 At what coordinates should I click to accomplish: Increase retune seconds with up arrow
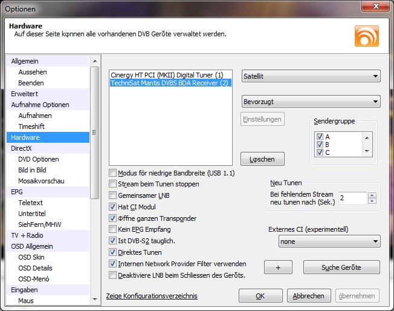click(372, 195)
